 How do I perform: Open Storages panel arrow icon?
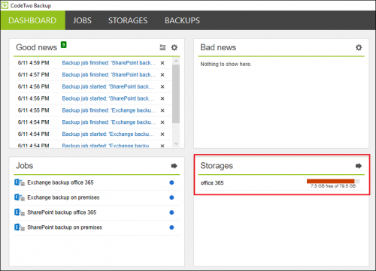click(x=359, y=166)
